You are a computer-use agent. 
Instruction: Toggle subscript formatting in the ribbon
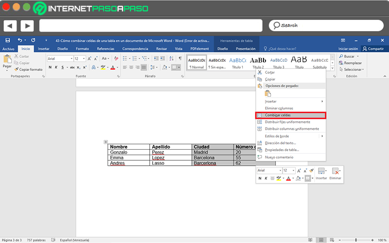78,68
